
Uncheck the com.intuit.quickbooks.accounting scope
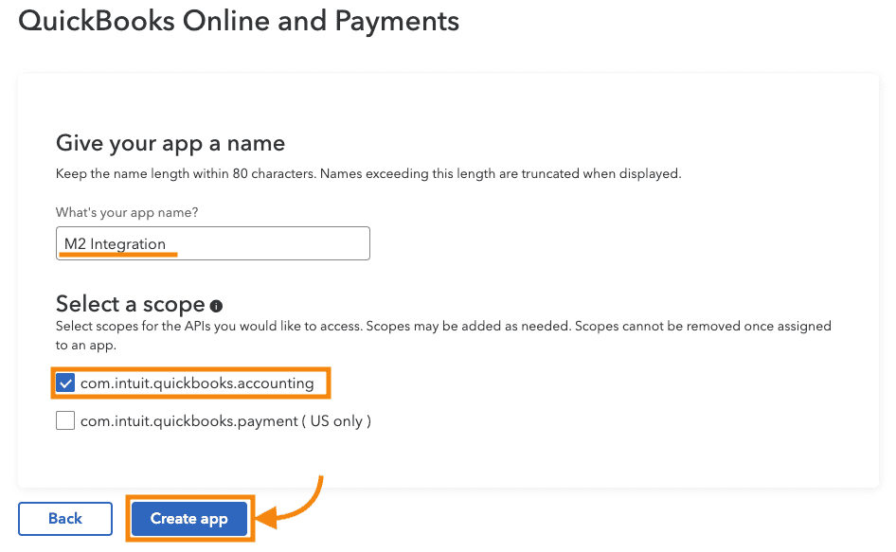point(65,383)
